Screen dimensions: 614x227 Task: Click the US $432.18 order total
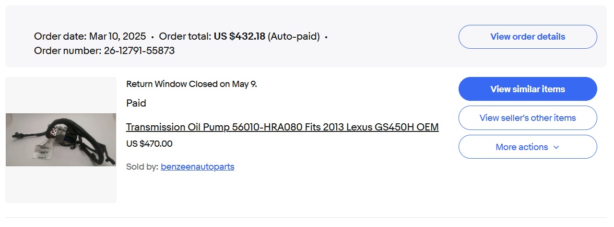pos(239,36)
